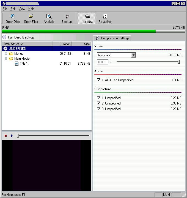Viewport: 187px width, 198px height.
Task: Sort by DVD Structure column header
Action: click(27, 44)
